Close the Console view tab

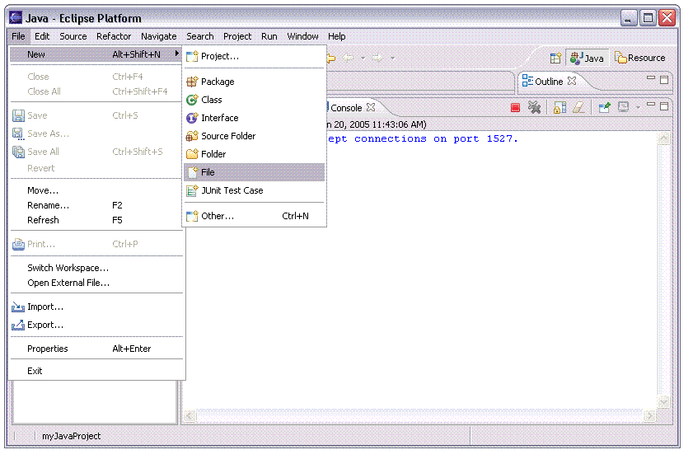point(371,107)
